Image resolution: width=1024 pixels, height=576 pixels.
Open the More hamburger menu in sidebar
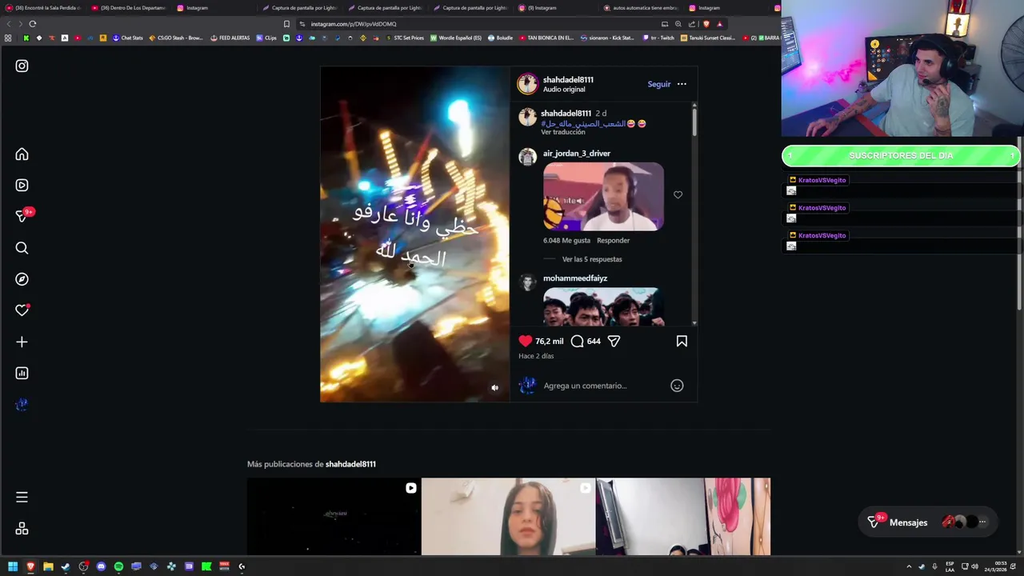(x=22, y=497)
